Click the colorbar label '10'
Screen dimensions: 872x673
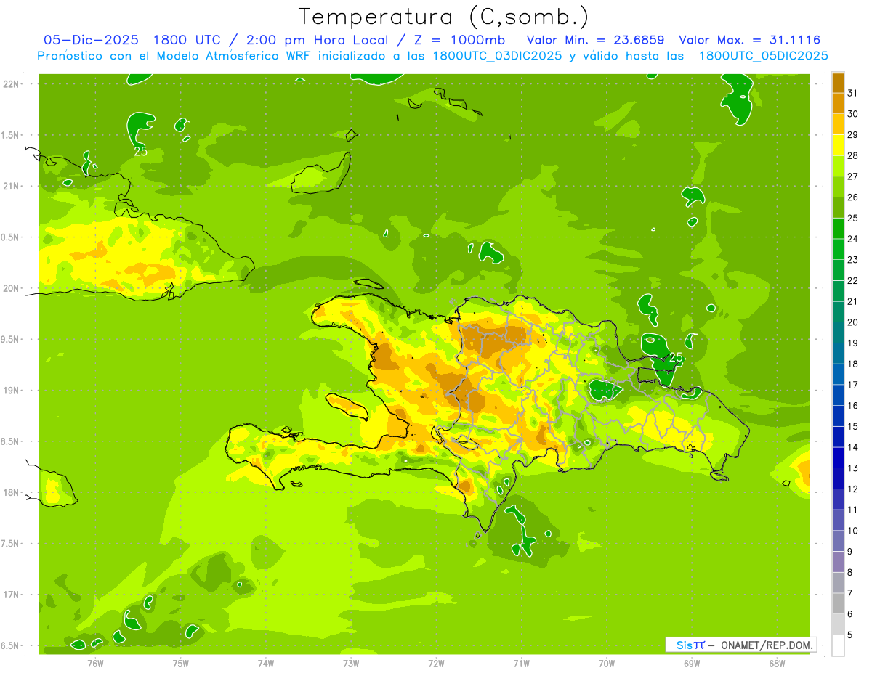pos(853,531)
